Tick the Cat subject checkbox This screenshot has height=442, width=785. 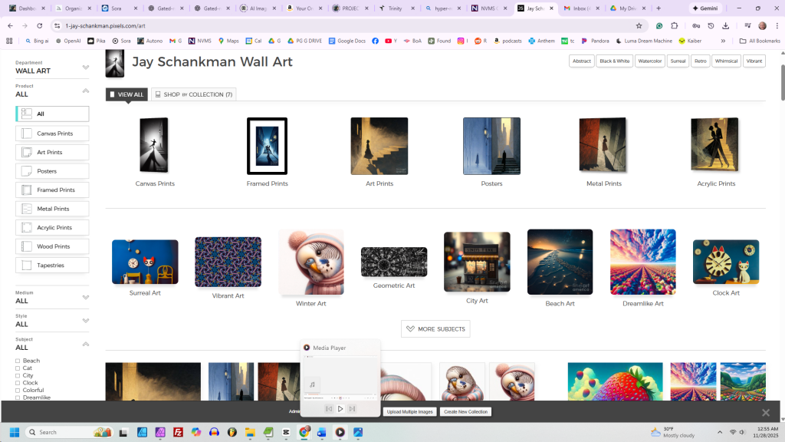(x=18, y=368)
